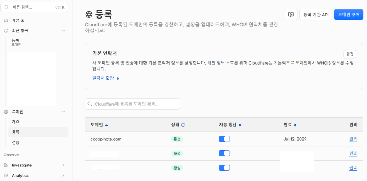Click the globe icon next to 등록 heading
Screen dimensions: 367x181
[x=89, y=15]
